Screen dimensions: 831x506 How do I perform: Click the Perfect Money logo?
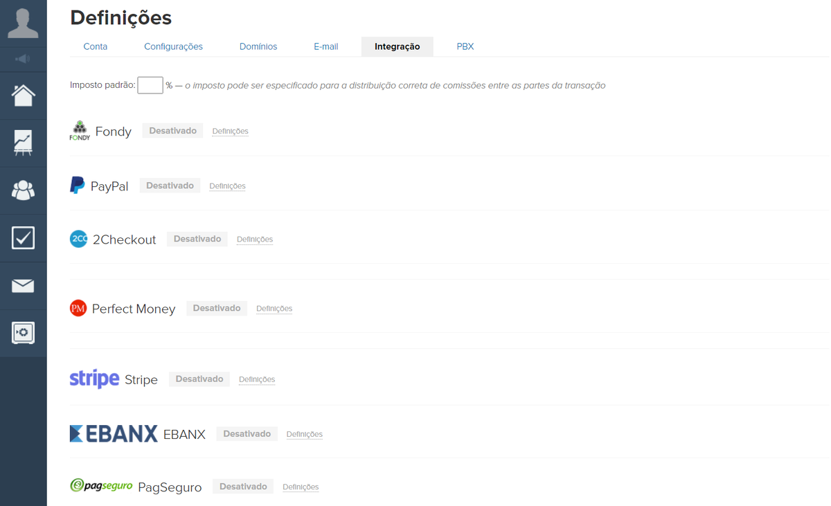78,308
